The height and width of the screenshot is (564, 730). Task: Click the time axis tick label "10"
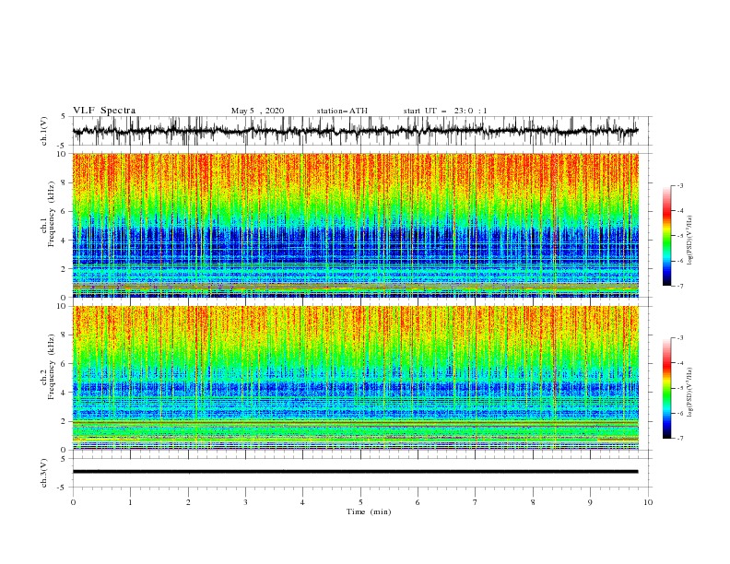pos(648,502)
